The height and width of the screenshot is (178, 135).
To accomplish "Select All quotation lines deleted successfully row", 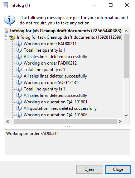I will click(60, 108).
